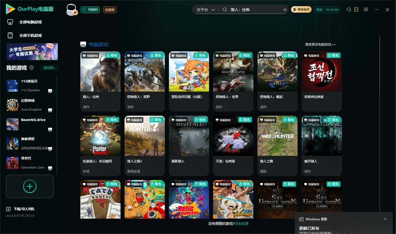Open the 优惠券 coupons button
Screen dimensions: 396x234
tap(110, 10)
